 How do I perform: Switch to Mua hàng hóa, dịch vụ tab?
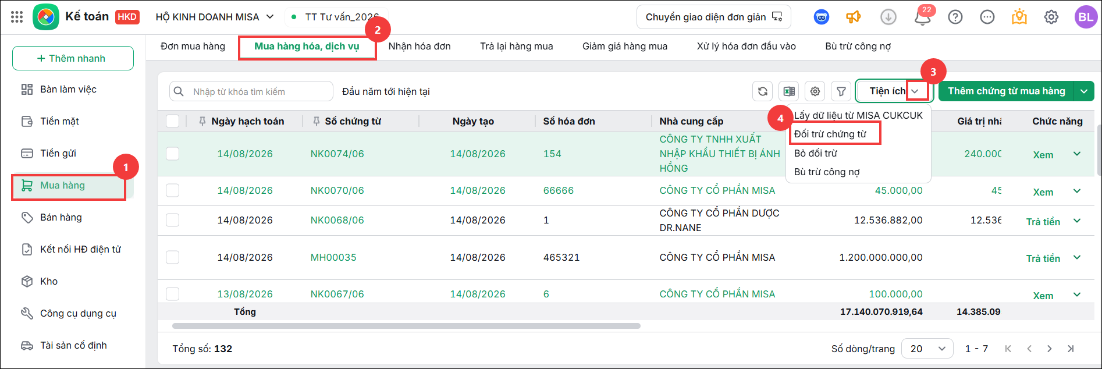click(x=307, y=46)
